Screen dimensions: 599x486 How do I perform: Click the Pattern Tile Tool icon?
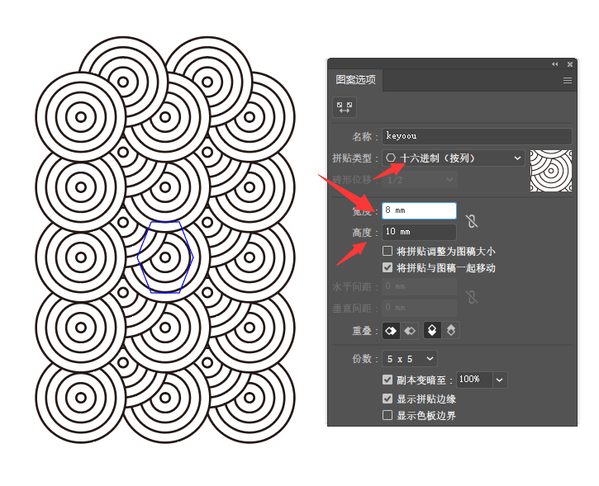(345, 107)
